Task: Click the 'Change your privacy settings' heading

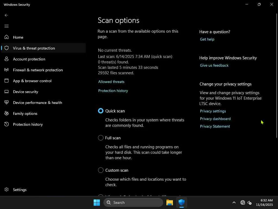Action: click(226, 84)
